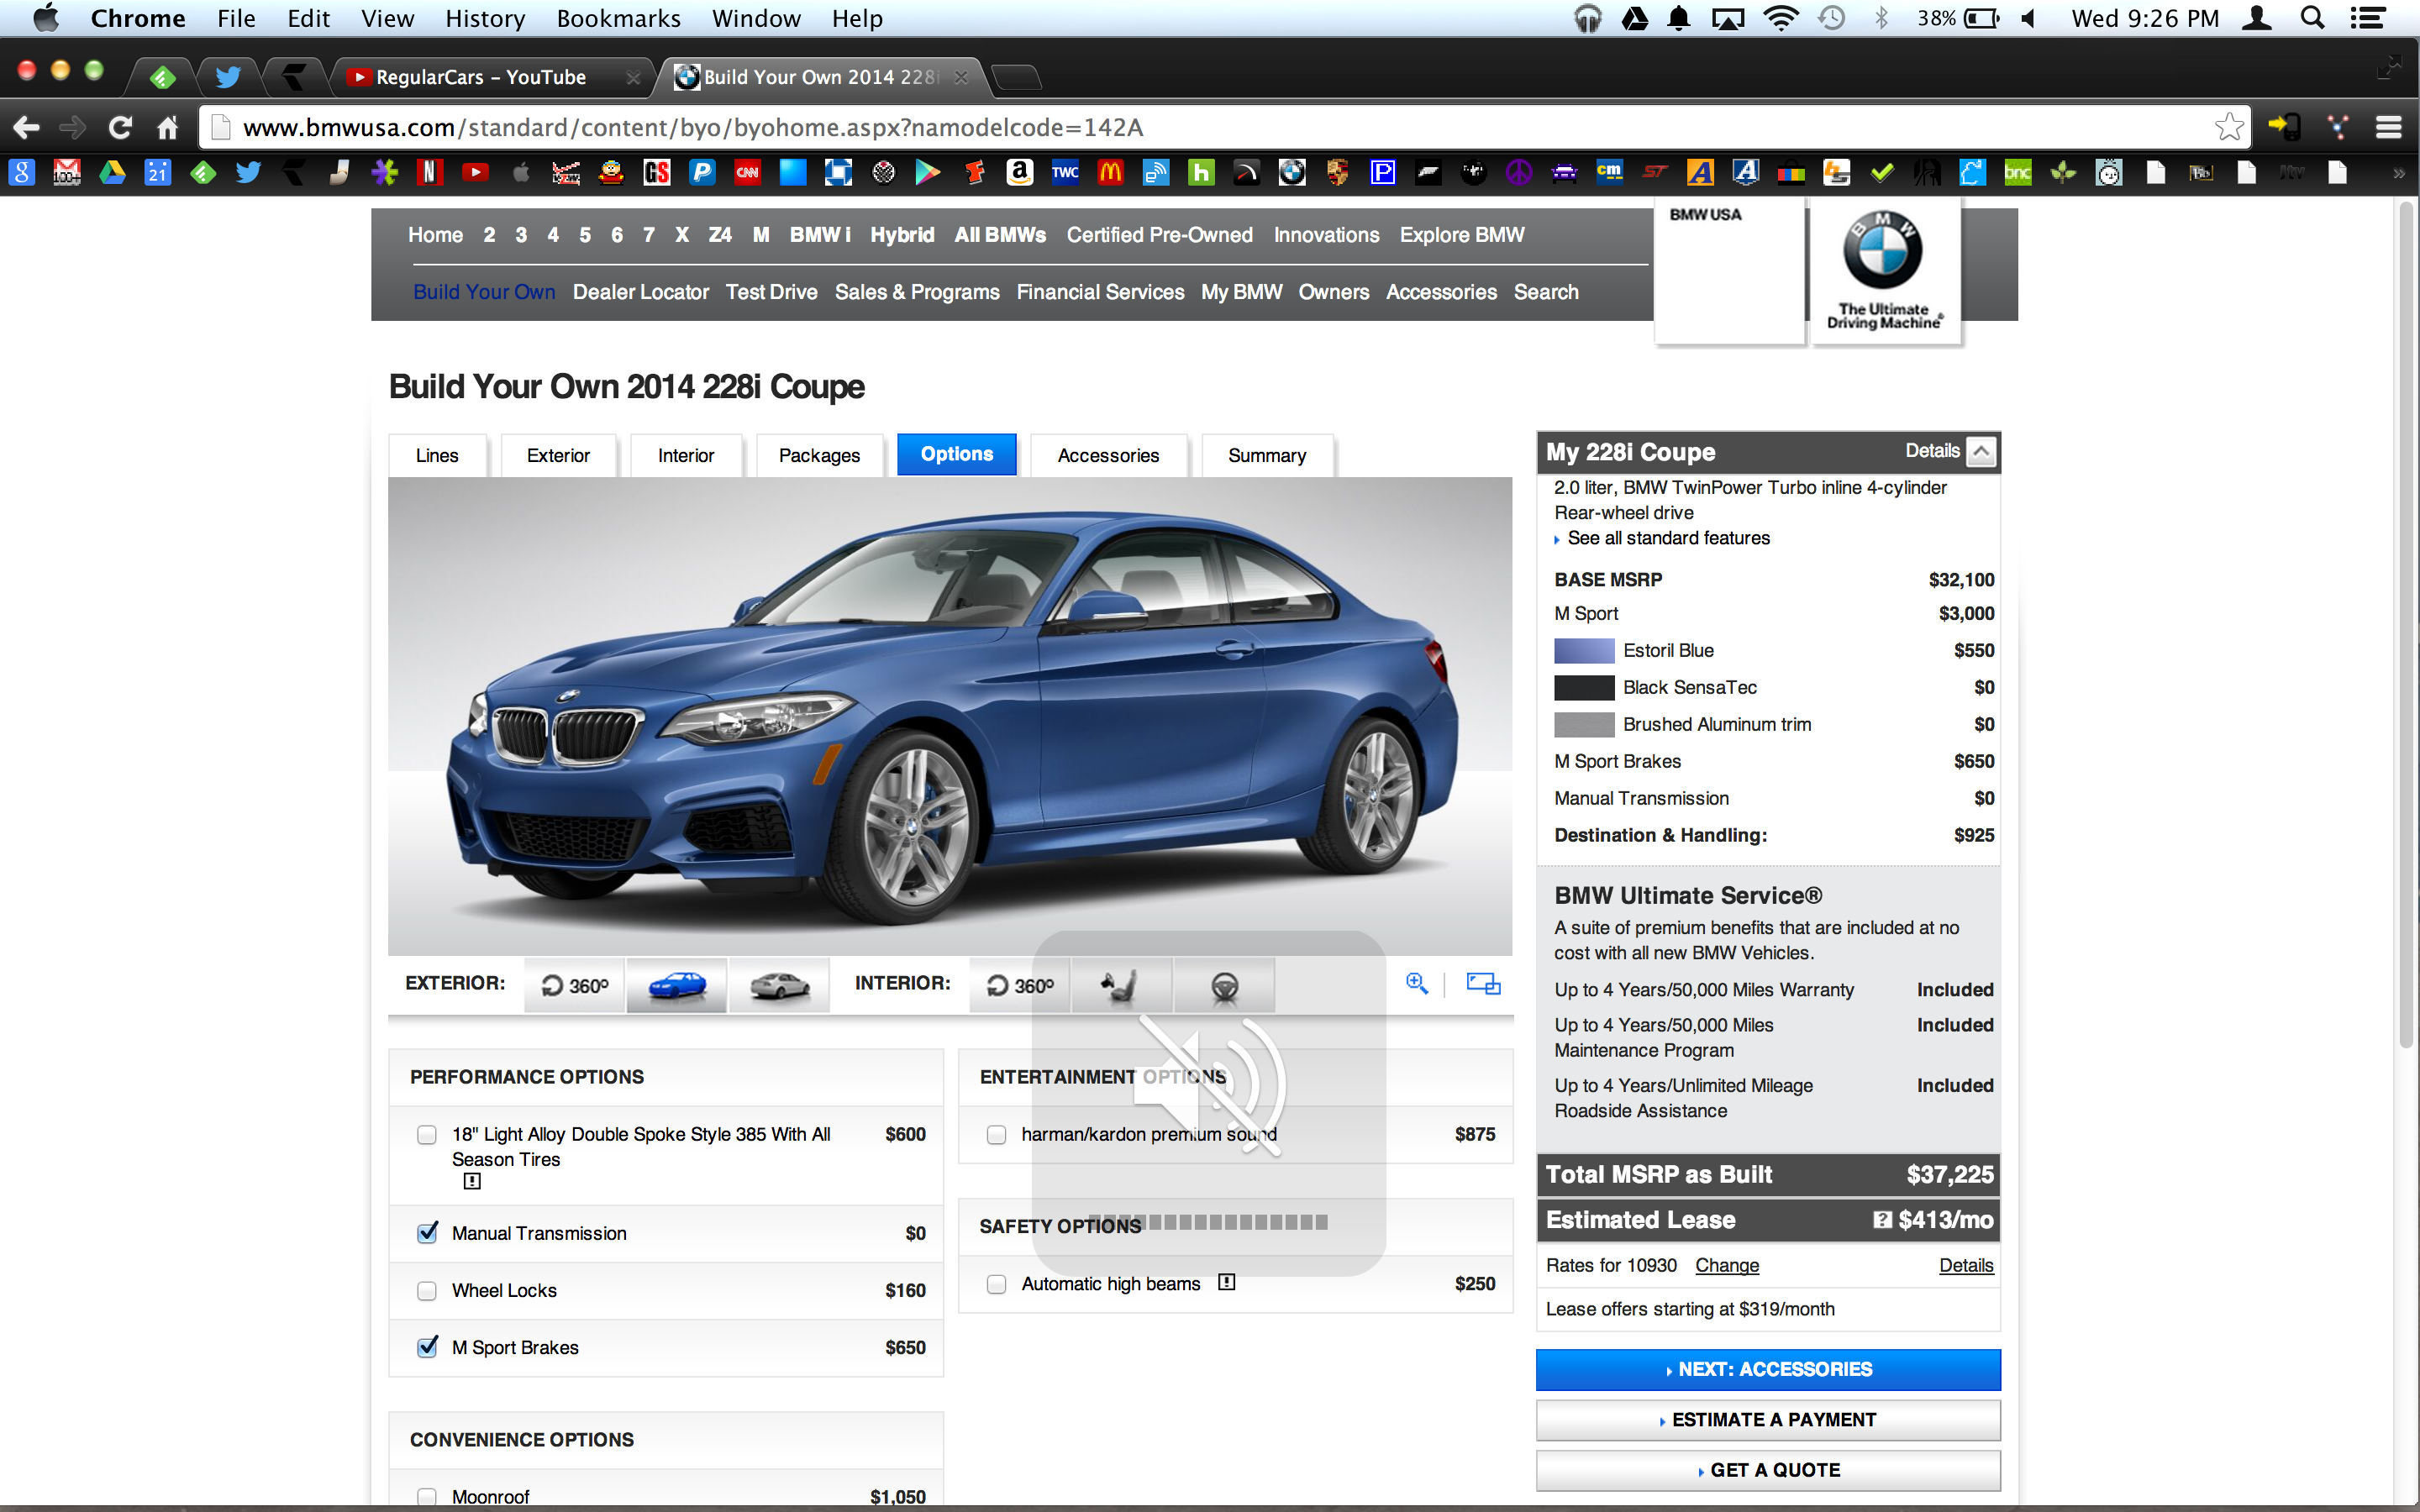Go to the Accessories tab
This screenshot has height=1512, width=2420.
click(x=1108, y=456)
